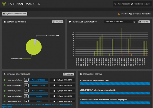This screenshot has height=108, width=153.
Task: Click success check icon in M365x71370175 row
Action: point(5,85)
